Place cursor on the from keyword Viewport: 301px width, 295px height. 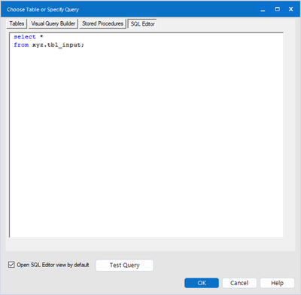coord(21,45)
